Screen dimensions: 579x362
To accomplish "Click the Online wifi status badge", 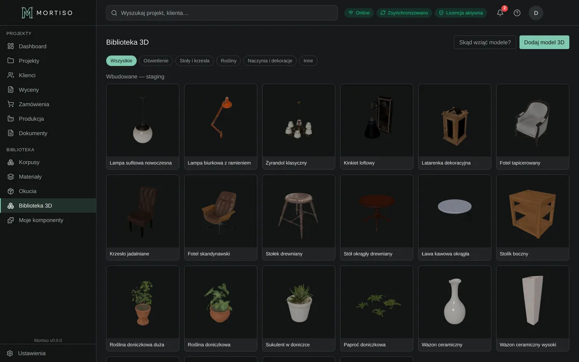I will point(359,13).
